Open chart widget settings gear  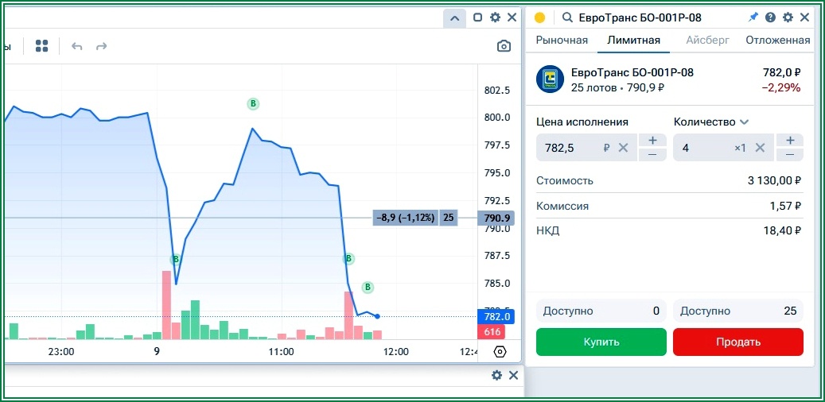(495, 17)
